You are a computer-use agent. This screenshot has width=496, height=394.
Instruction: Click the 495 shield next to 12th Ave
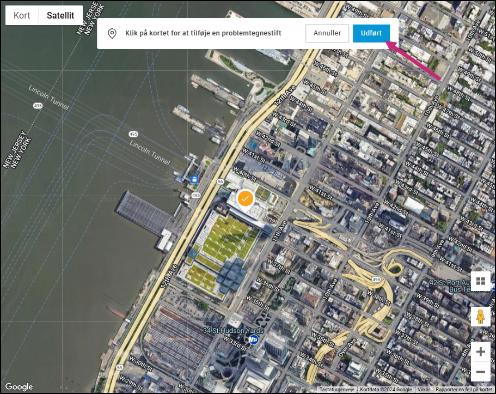(196, 196)
